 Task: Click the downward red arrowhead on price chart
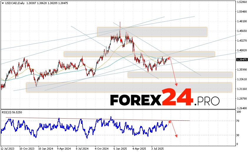coord(177,85)
